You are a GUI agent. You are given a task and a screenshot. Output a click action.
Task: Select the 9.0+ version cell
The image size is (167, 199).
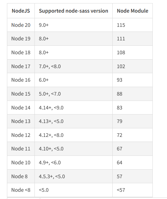73,25
